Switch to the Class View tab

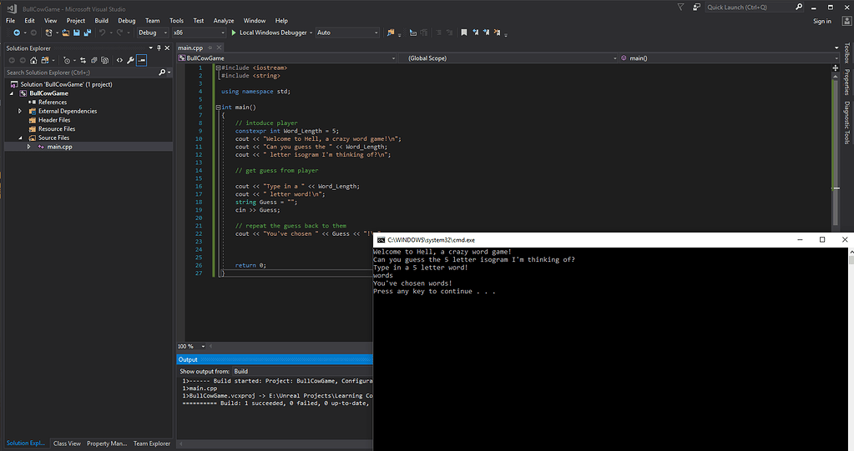[67, 443]
